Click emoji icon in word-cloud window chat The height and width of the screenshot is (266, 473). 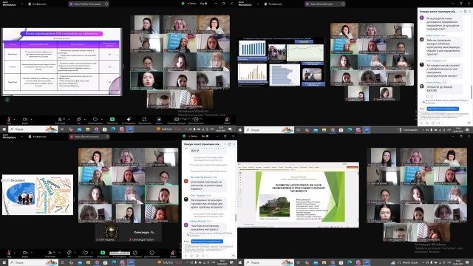pyautogui.click(x=191, y=256)
